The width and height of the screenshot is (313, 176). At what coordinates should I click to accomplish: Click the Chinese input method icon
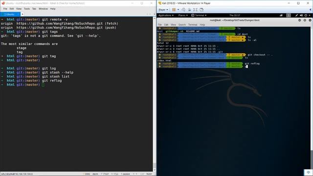(308, 173)
